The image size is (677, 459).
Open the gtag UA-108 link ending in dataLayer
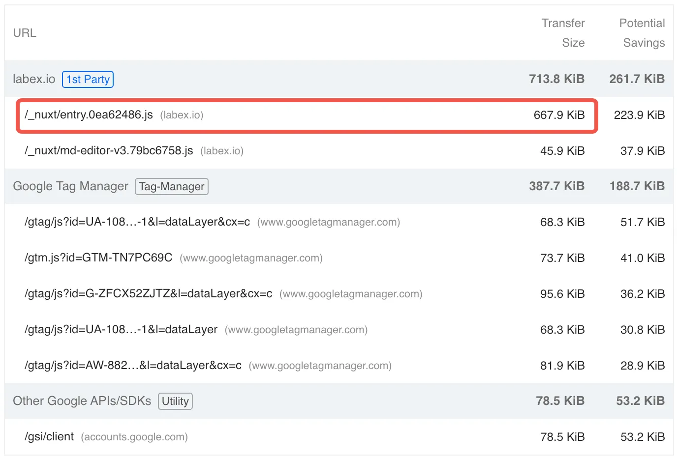[x=121, y=330]
